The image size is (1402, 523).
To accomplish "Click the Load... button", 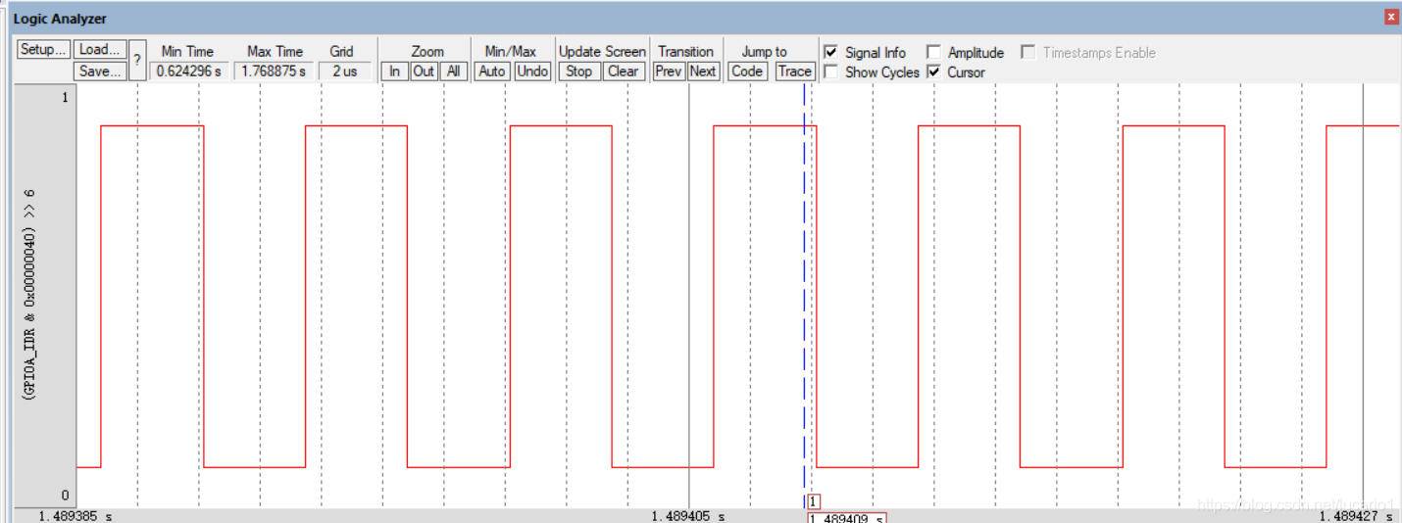I will (x=101, y=49).
